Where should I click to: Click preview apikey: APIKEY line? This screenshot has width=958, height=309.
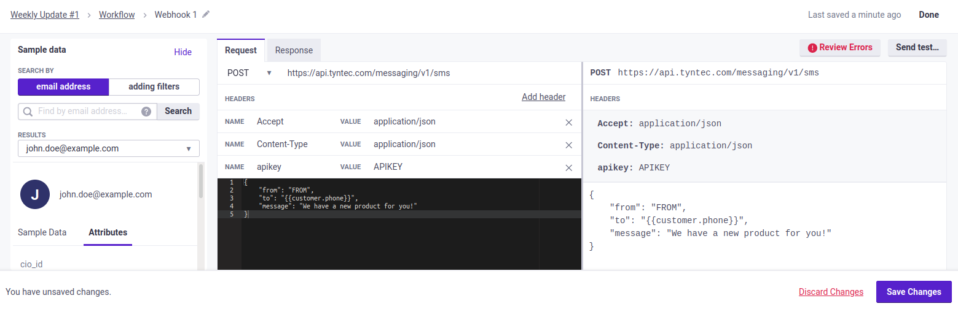(634, 167)
